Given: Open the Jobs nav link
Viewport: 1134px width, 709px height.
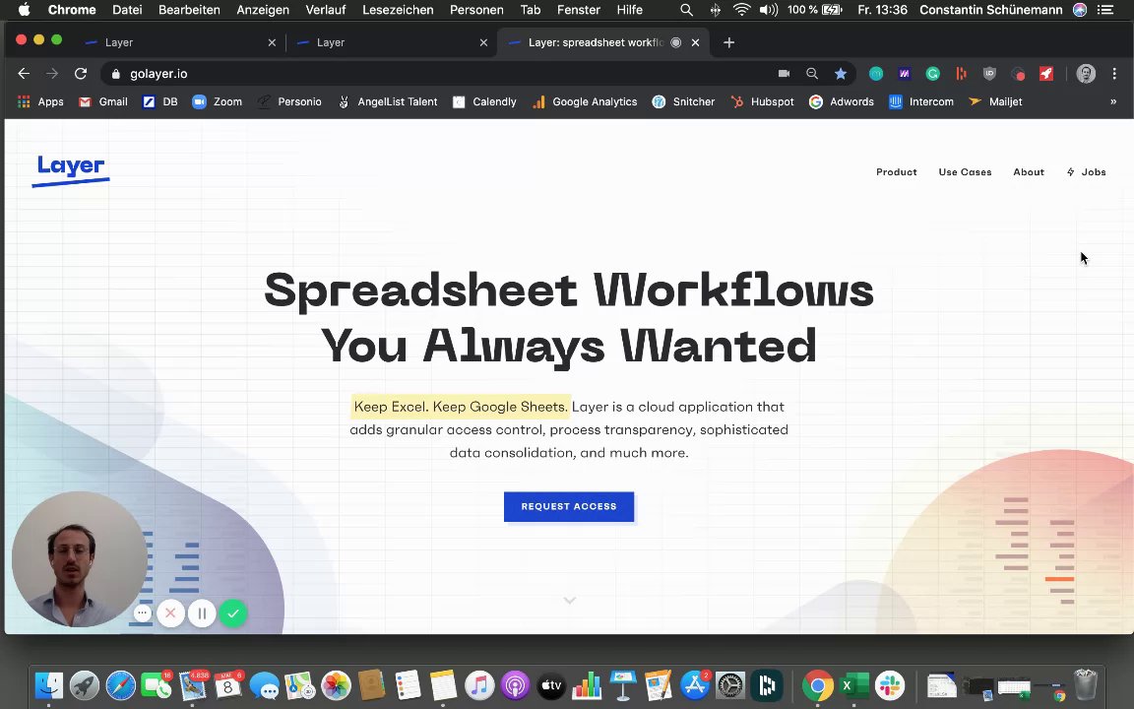Looking at the screenshot, I should tap(1087, 172).
